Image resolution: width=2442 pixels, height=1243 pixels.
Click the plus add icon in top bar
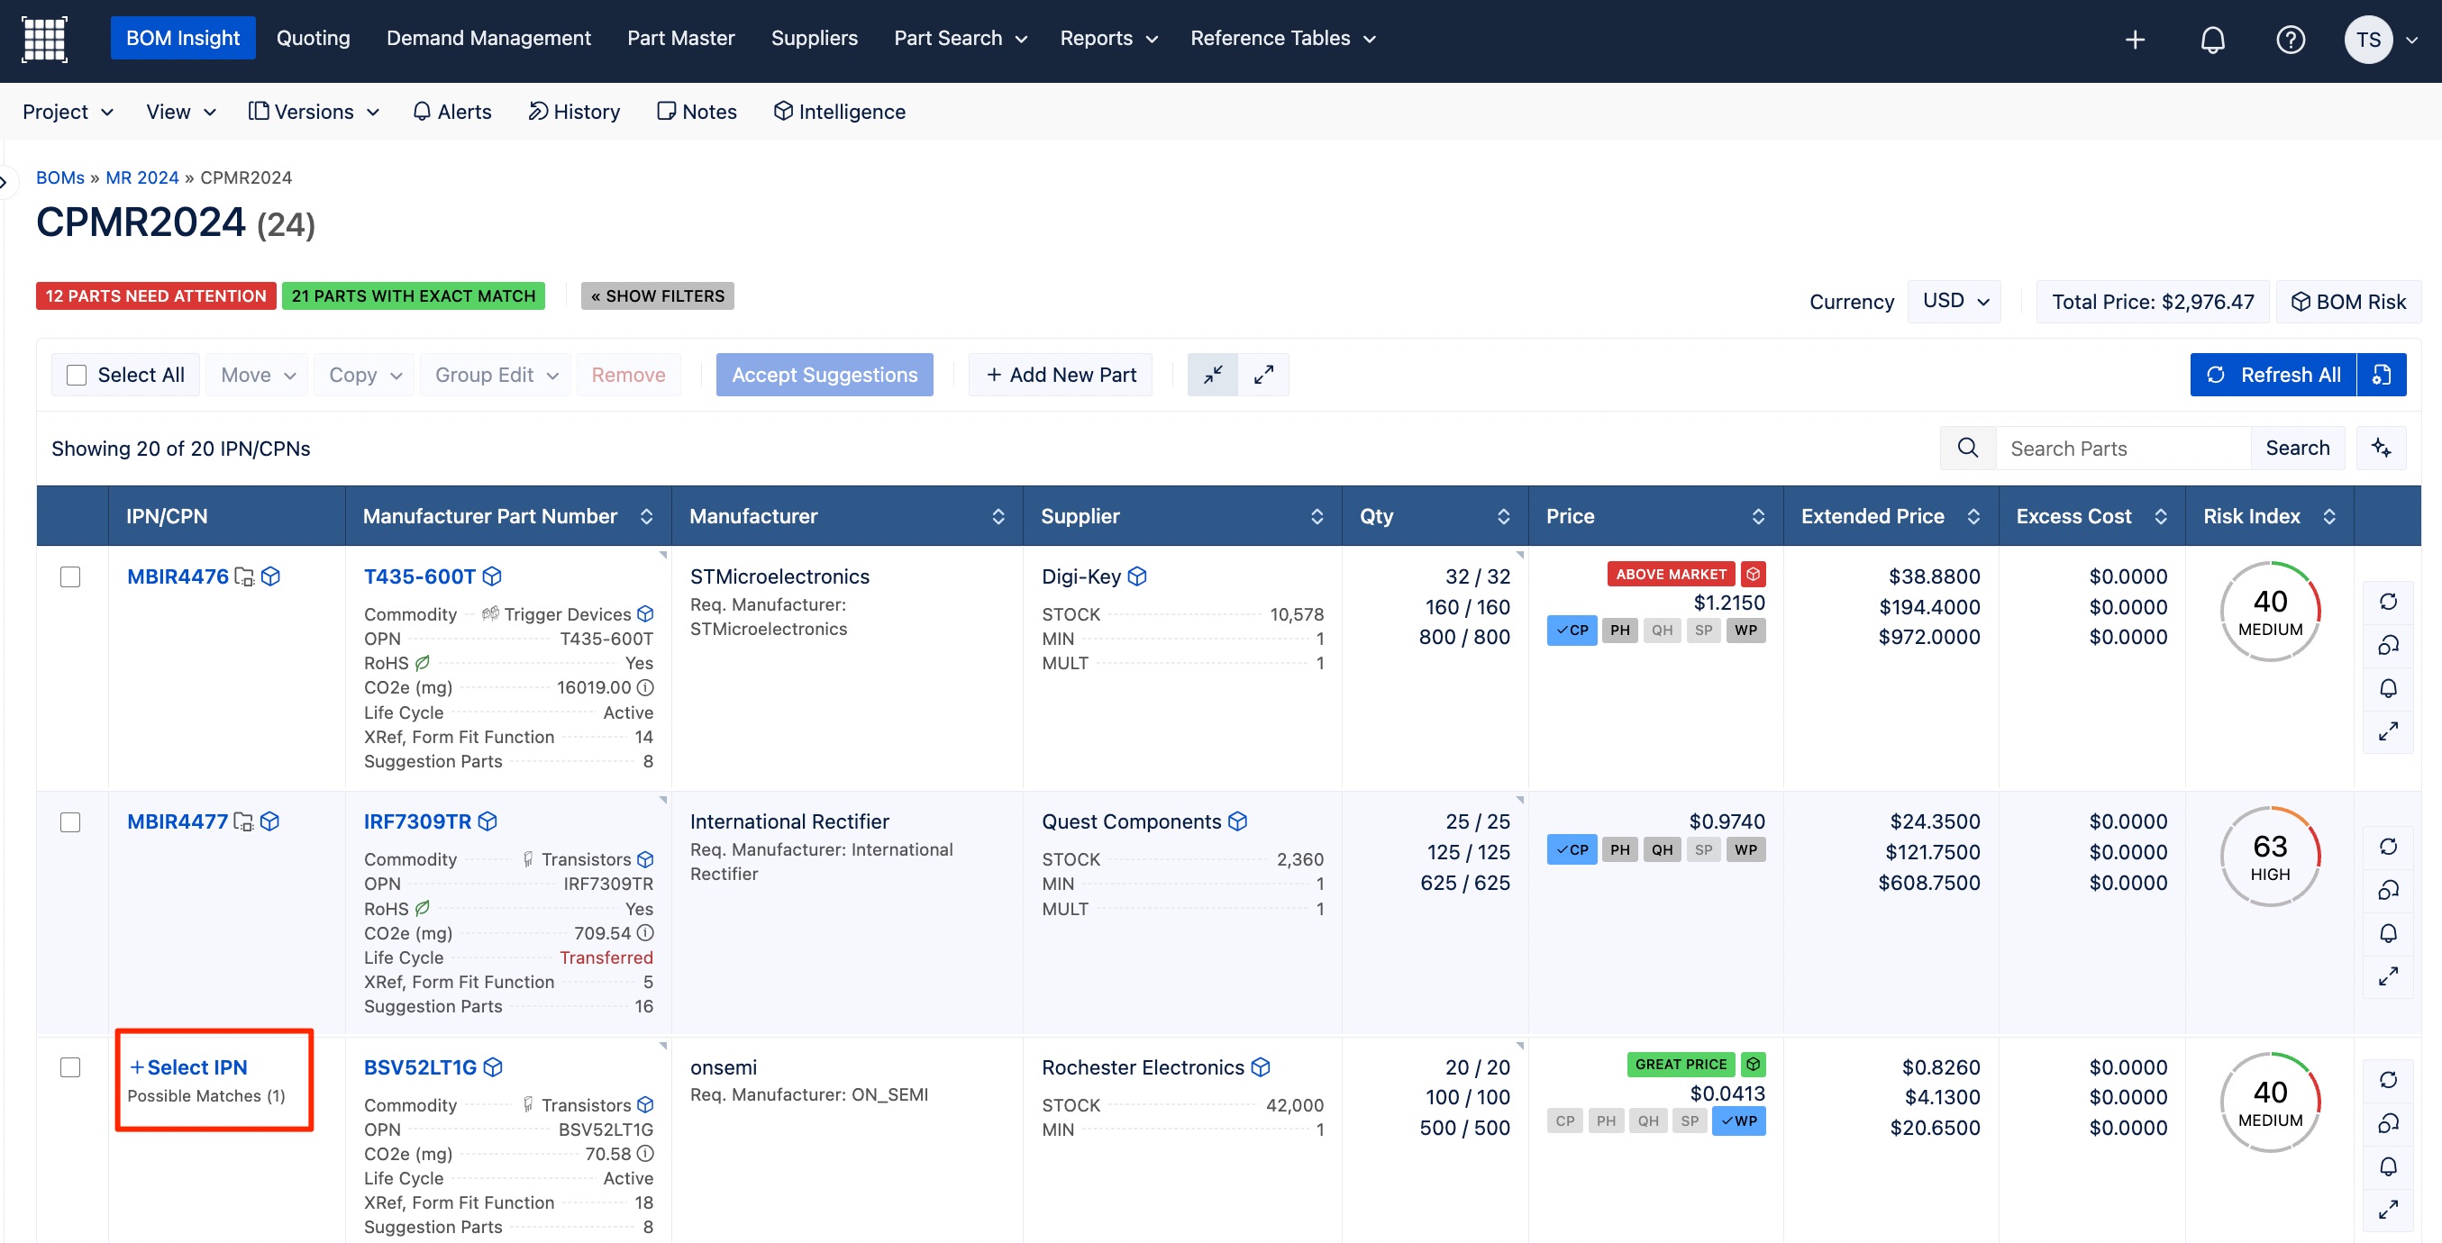pos(2135,40)
